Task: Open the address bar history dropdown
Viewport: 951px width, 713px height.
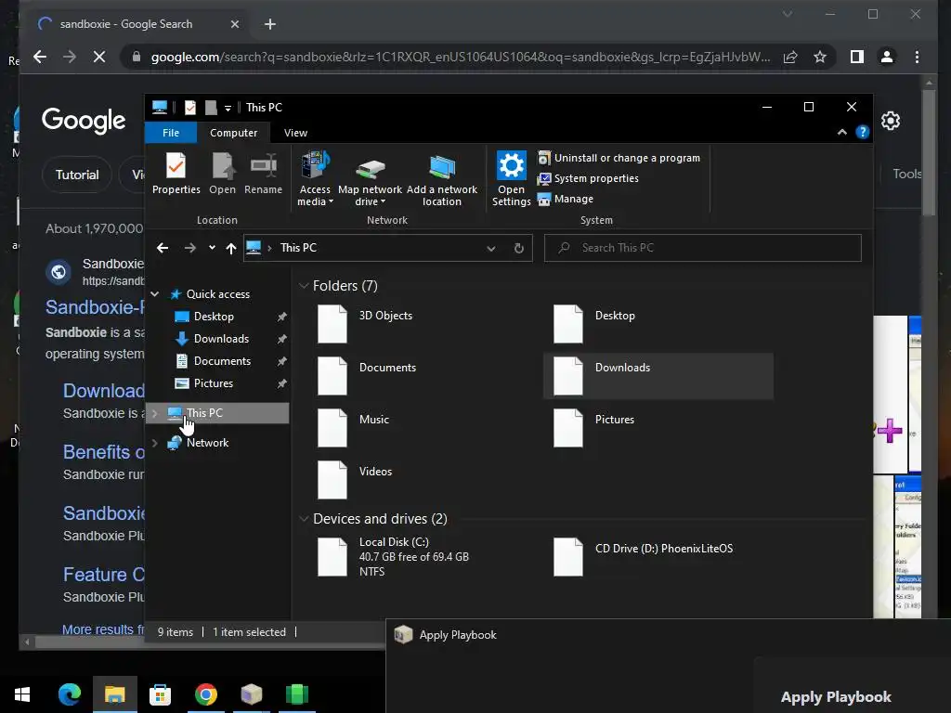Action: 490,248
